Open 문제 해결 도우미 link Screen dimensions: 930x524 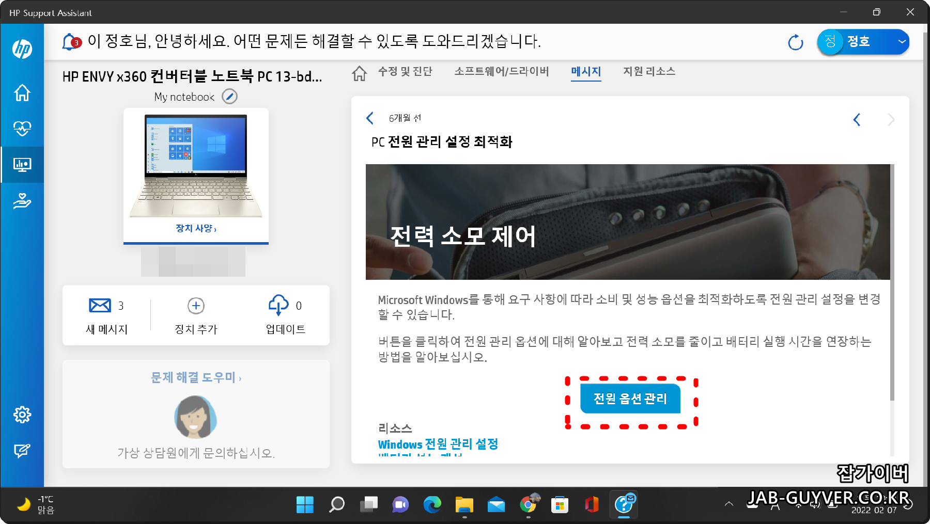[196, 377]
